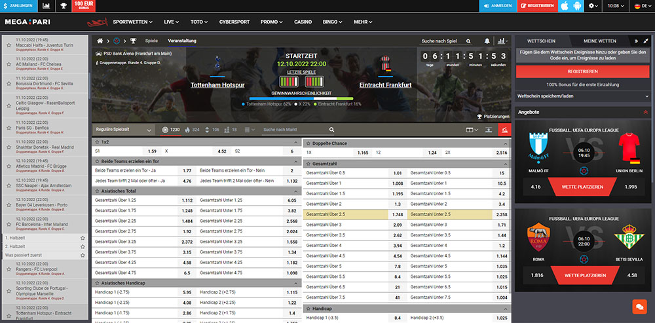This screenshot has height=323, width=655.
Task: Open the Meine Wetten tab
Action: (599, 41)
